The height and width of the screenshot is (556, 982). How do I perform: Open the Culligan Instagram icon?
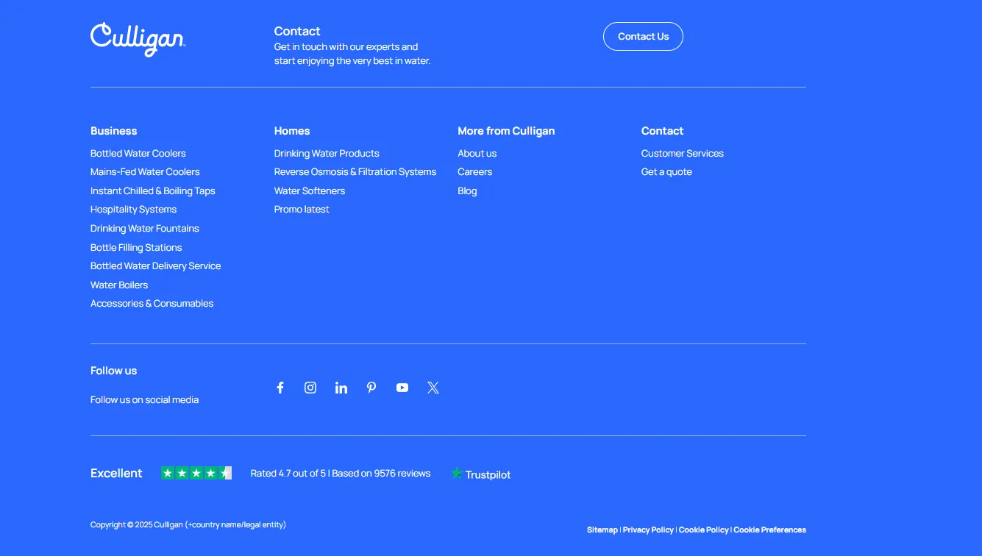pyautogui.click(x=310, y=388)
